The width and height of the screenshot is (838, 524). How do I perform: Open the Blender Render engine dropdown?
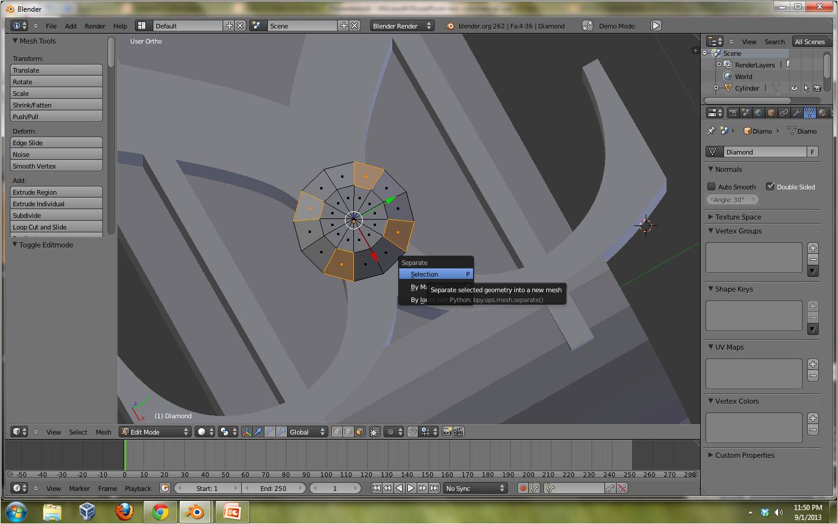tap(403, 26)
